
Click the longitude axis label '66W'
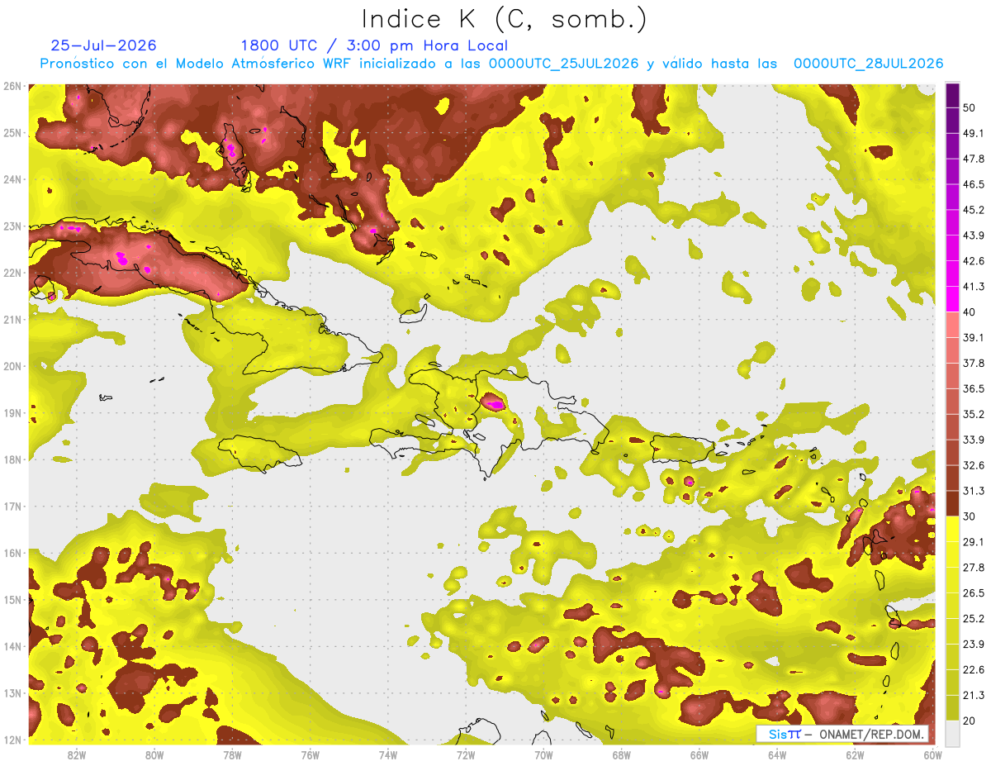699,754
